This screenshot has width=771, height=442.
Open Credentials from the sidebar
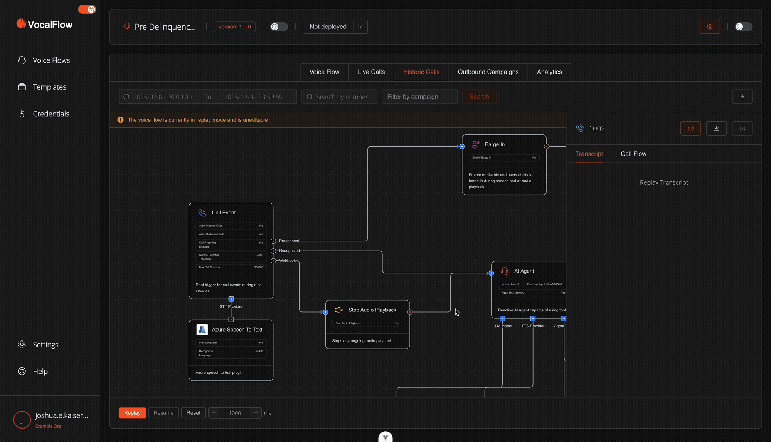pos(51,114)
